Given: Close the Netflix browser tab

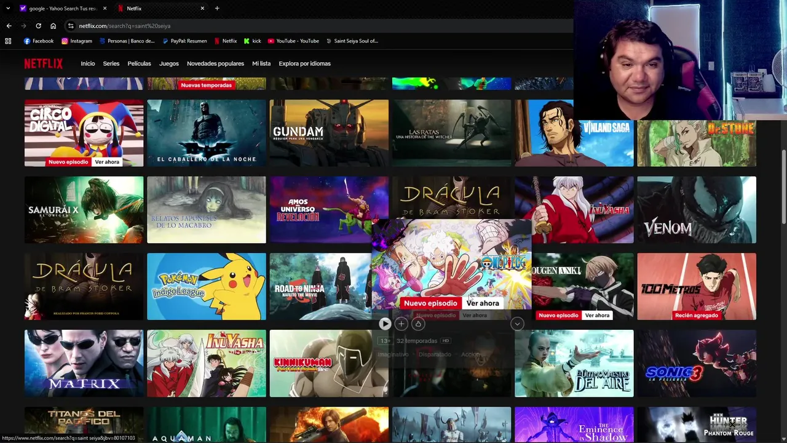Looking at the screenshot, I should coord(202,8).
